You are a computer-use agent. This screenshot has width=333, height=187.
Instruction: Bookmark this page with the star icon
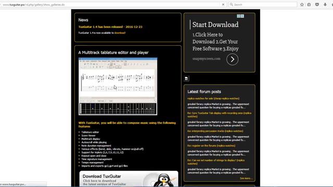point(302,5)
